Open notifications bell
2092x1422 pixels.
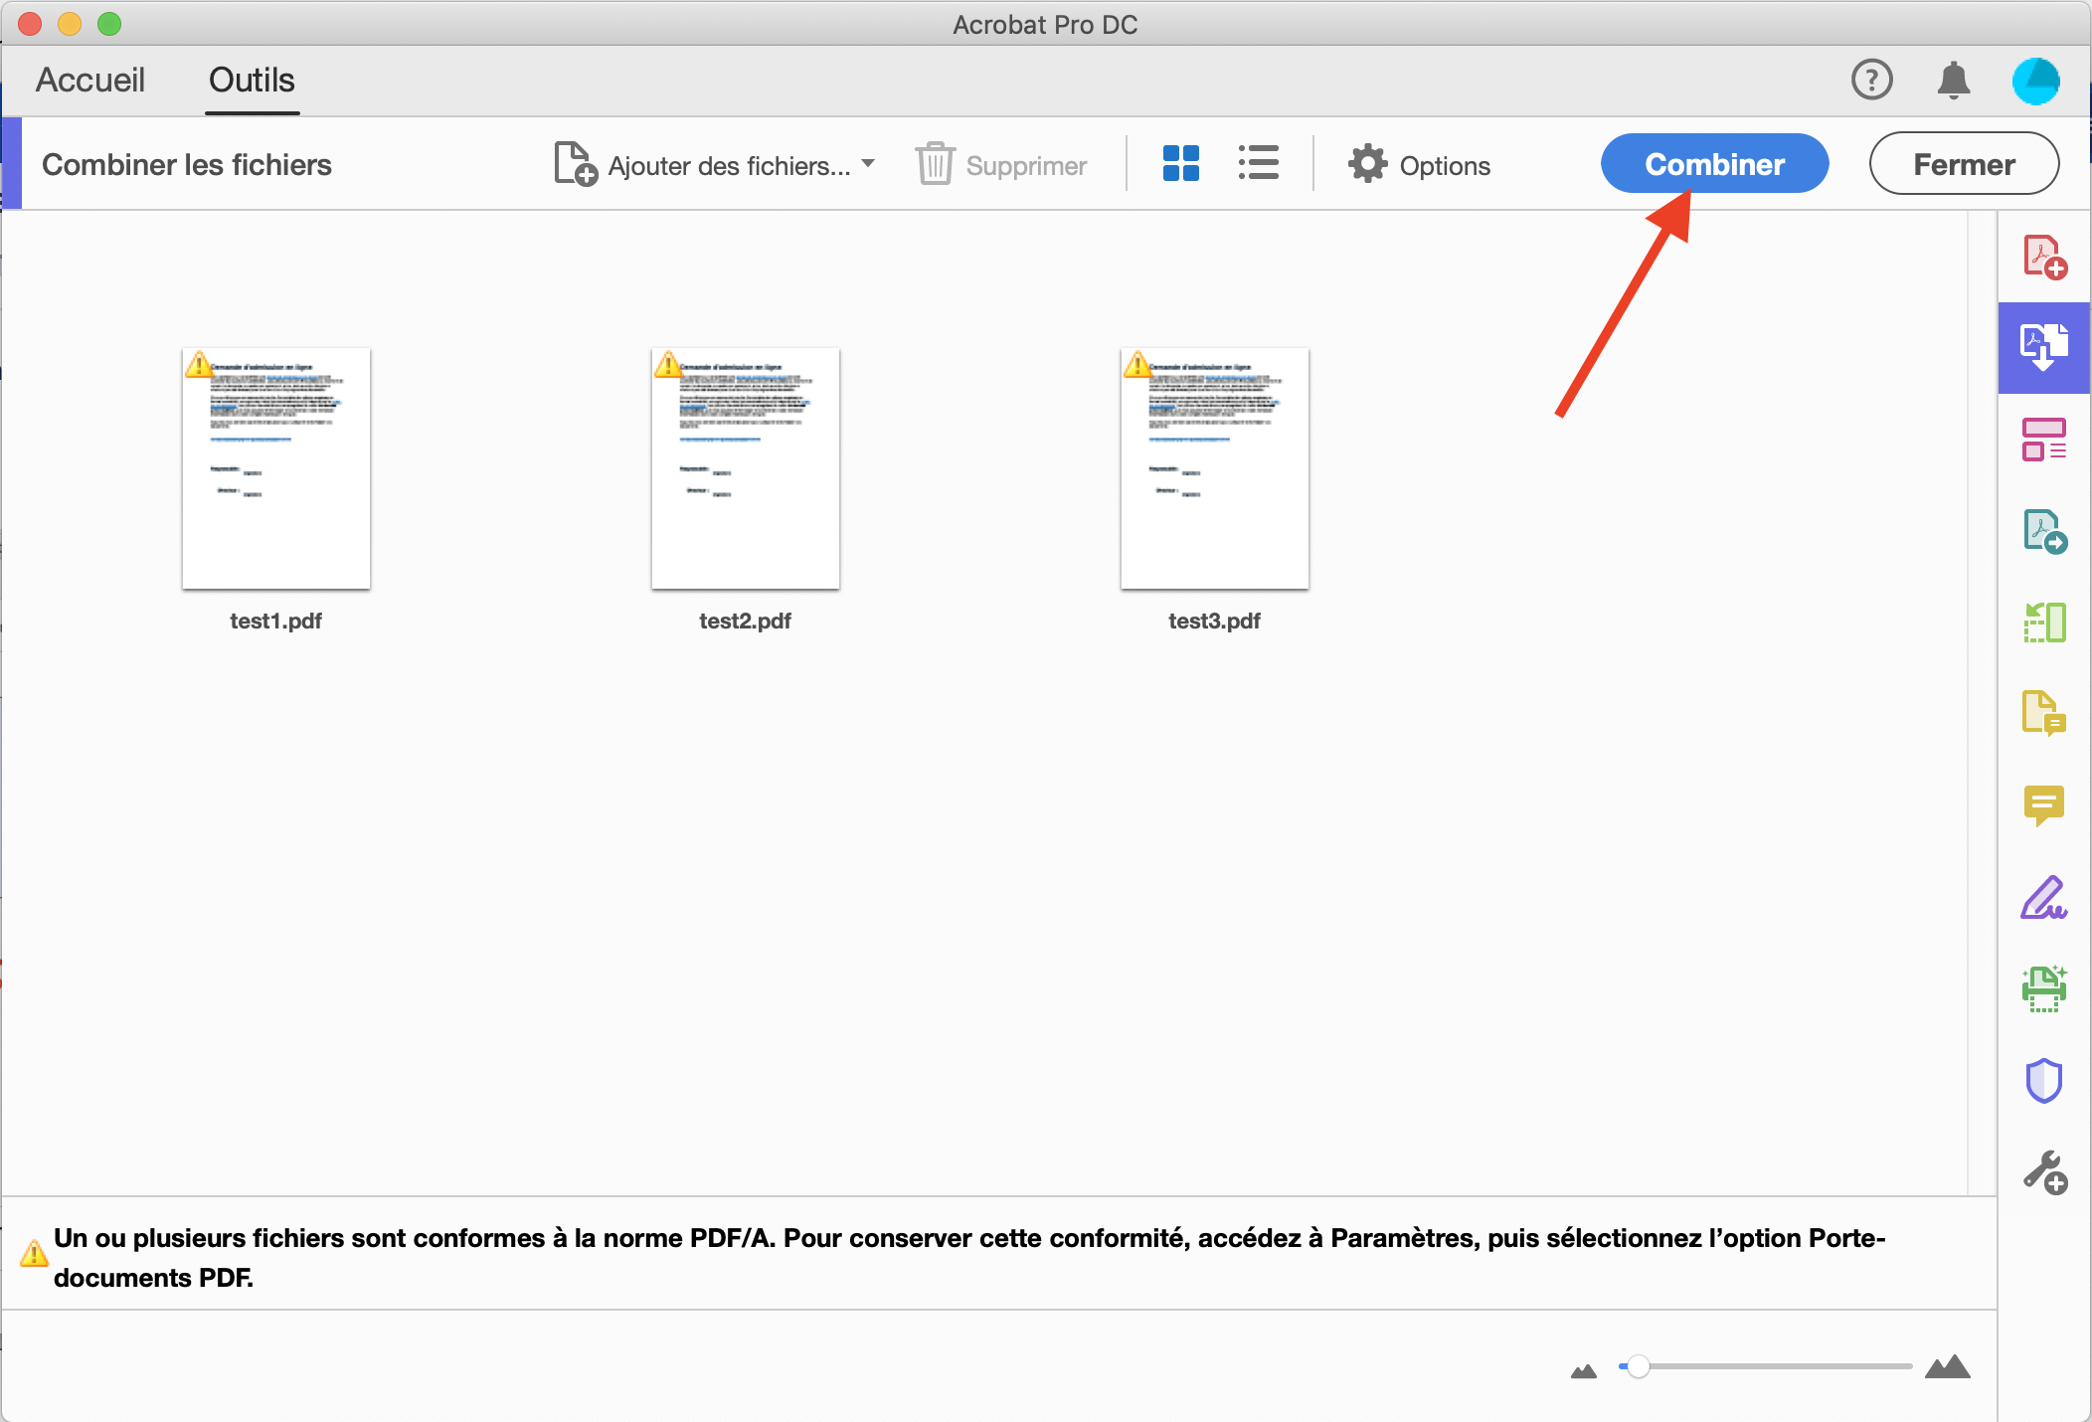1954,80
